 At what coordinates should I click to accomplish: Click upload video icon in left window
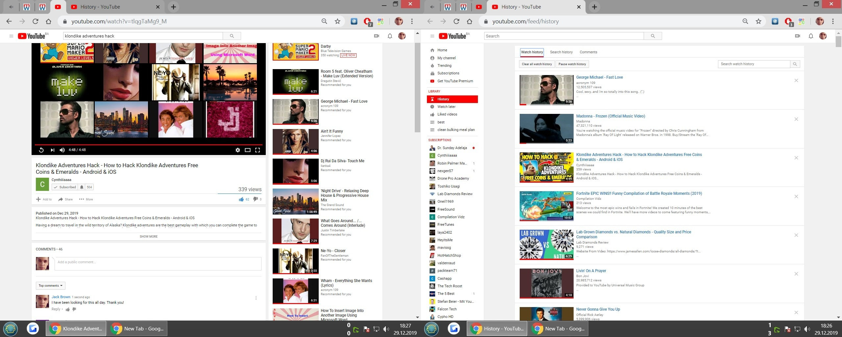point(377,36)
